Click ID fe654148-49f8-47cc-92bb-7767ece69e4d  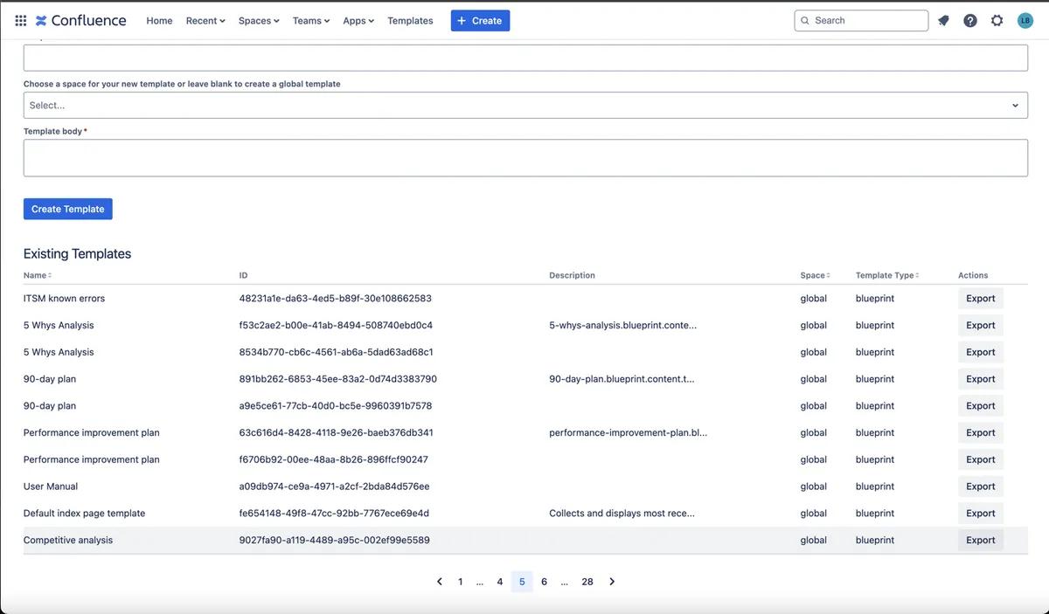pos(334,514)
